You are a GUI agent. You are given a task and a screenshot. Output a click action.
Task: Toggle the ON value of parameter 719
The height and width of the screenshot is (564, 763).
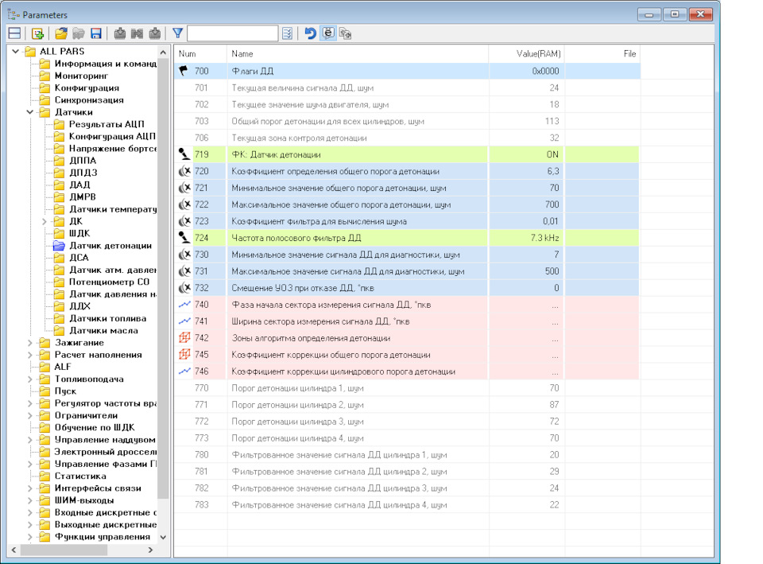click(x=552, y=154)
